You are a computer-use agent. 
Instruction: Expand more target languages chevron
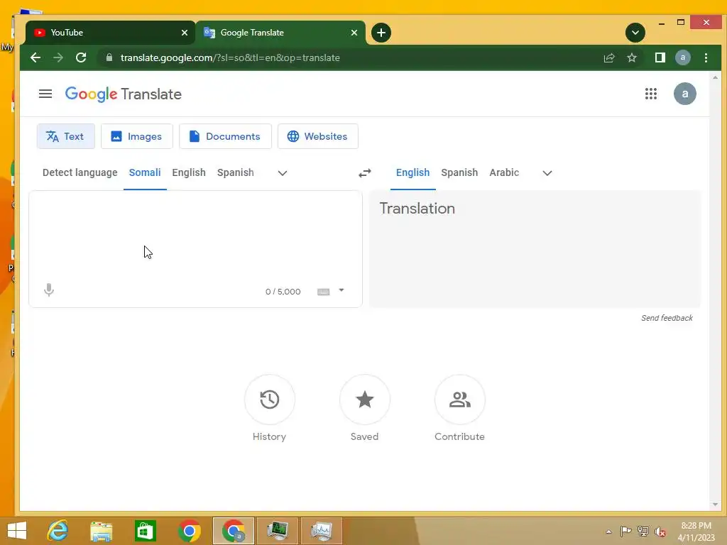tap(547, 173)
